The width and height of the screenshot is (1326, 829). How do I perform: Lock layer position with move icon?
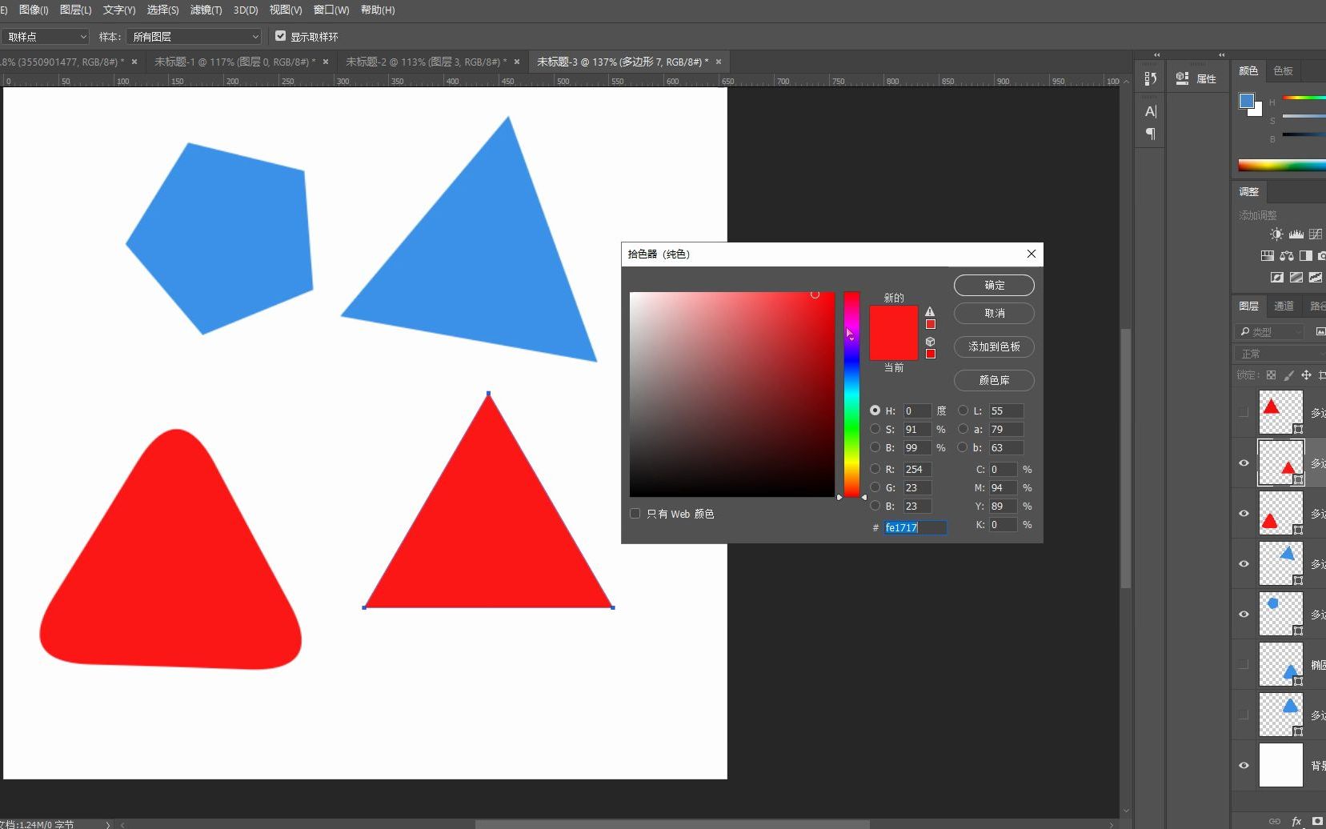1306,374
